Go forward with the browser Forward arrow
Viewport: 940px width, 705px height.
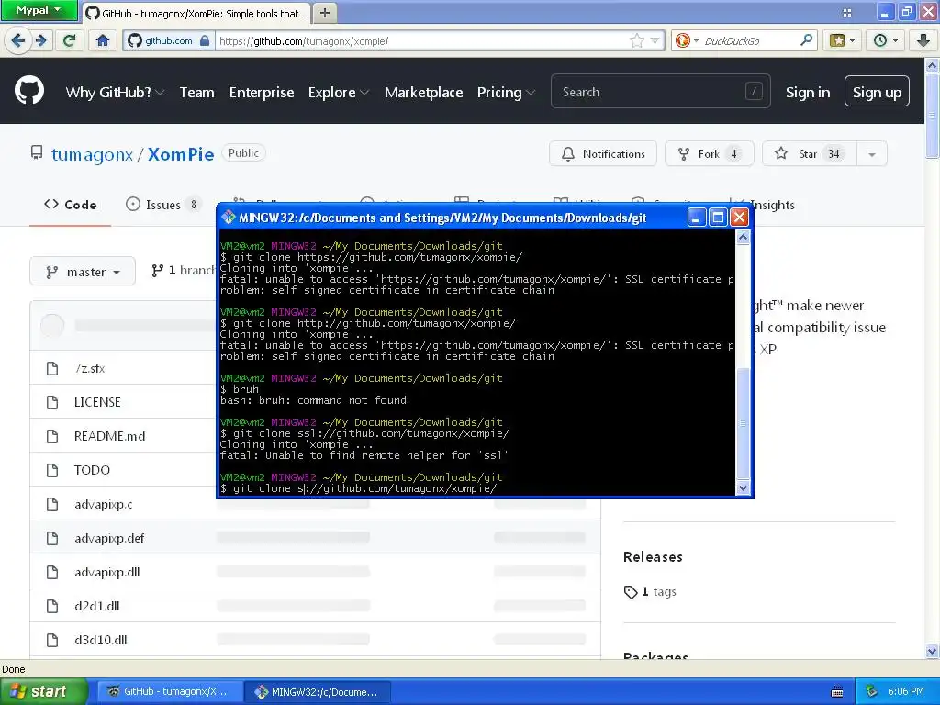[x=40, y=40]
